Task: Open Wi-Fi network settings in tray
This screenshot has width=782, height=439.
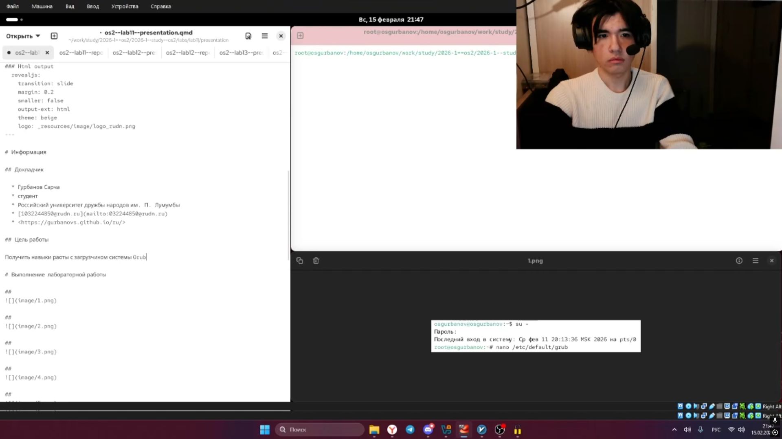Action: pyautogui.click(x=731, y=430)
